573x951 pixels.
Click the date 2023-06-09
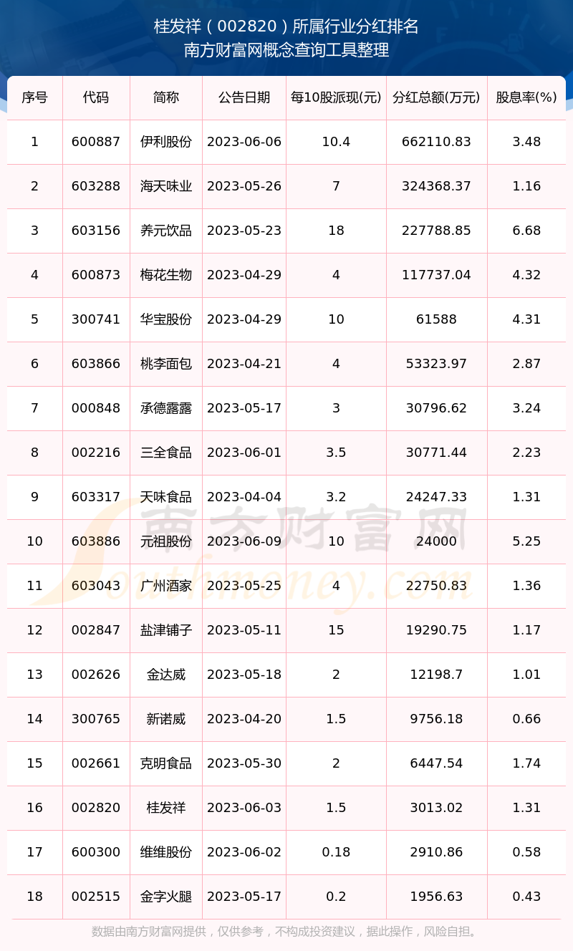click(244, 541)
